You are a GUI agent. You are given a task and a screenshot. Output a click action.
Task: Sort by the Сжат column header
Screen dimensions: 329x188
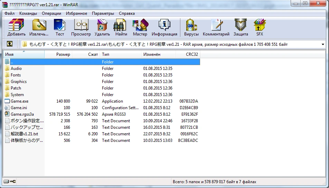(86, 54)
